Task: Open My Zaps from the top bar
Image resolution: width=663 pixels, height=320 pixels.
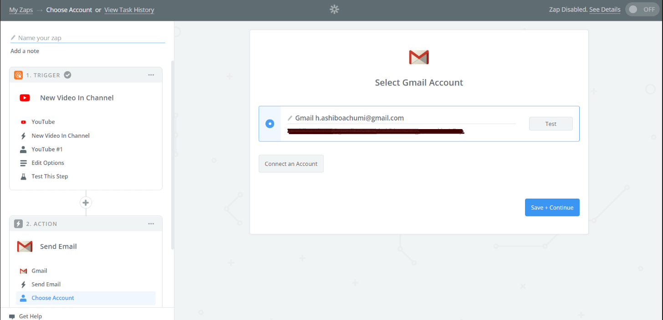Action: click(20, 10)
